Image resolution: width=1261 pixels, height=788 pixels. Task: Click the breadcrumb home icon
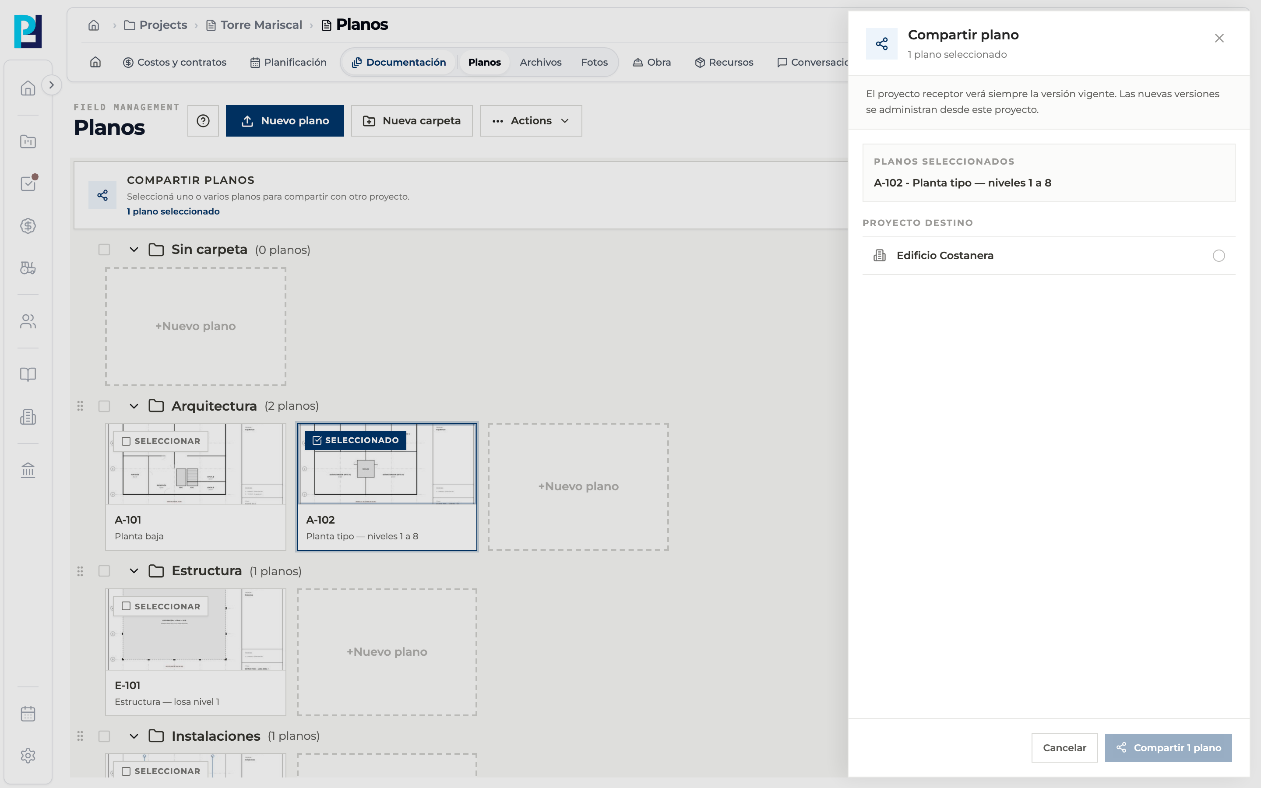tap(94, 25)
